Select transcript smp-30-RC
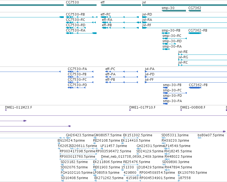This screenshot has height=182, width=227. (x=175, y=38)
